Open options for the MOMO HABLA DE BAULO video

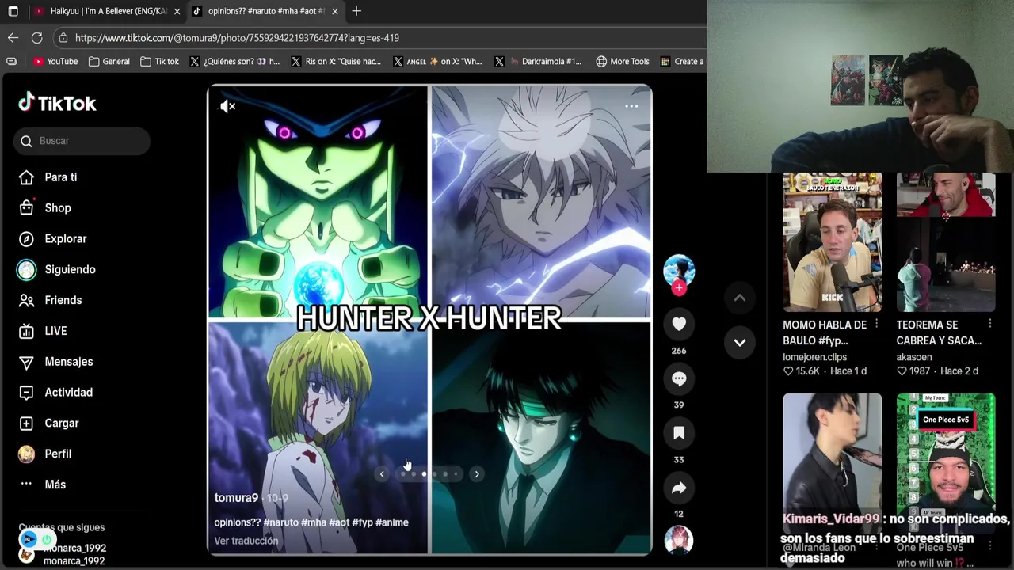coord(876,325)
